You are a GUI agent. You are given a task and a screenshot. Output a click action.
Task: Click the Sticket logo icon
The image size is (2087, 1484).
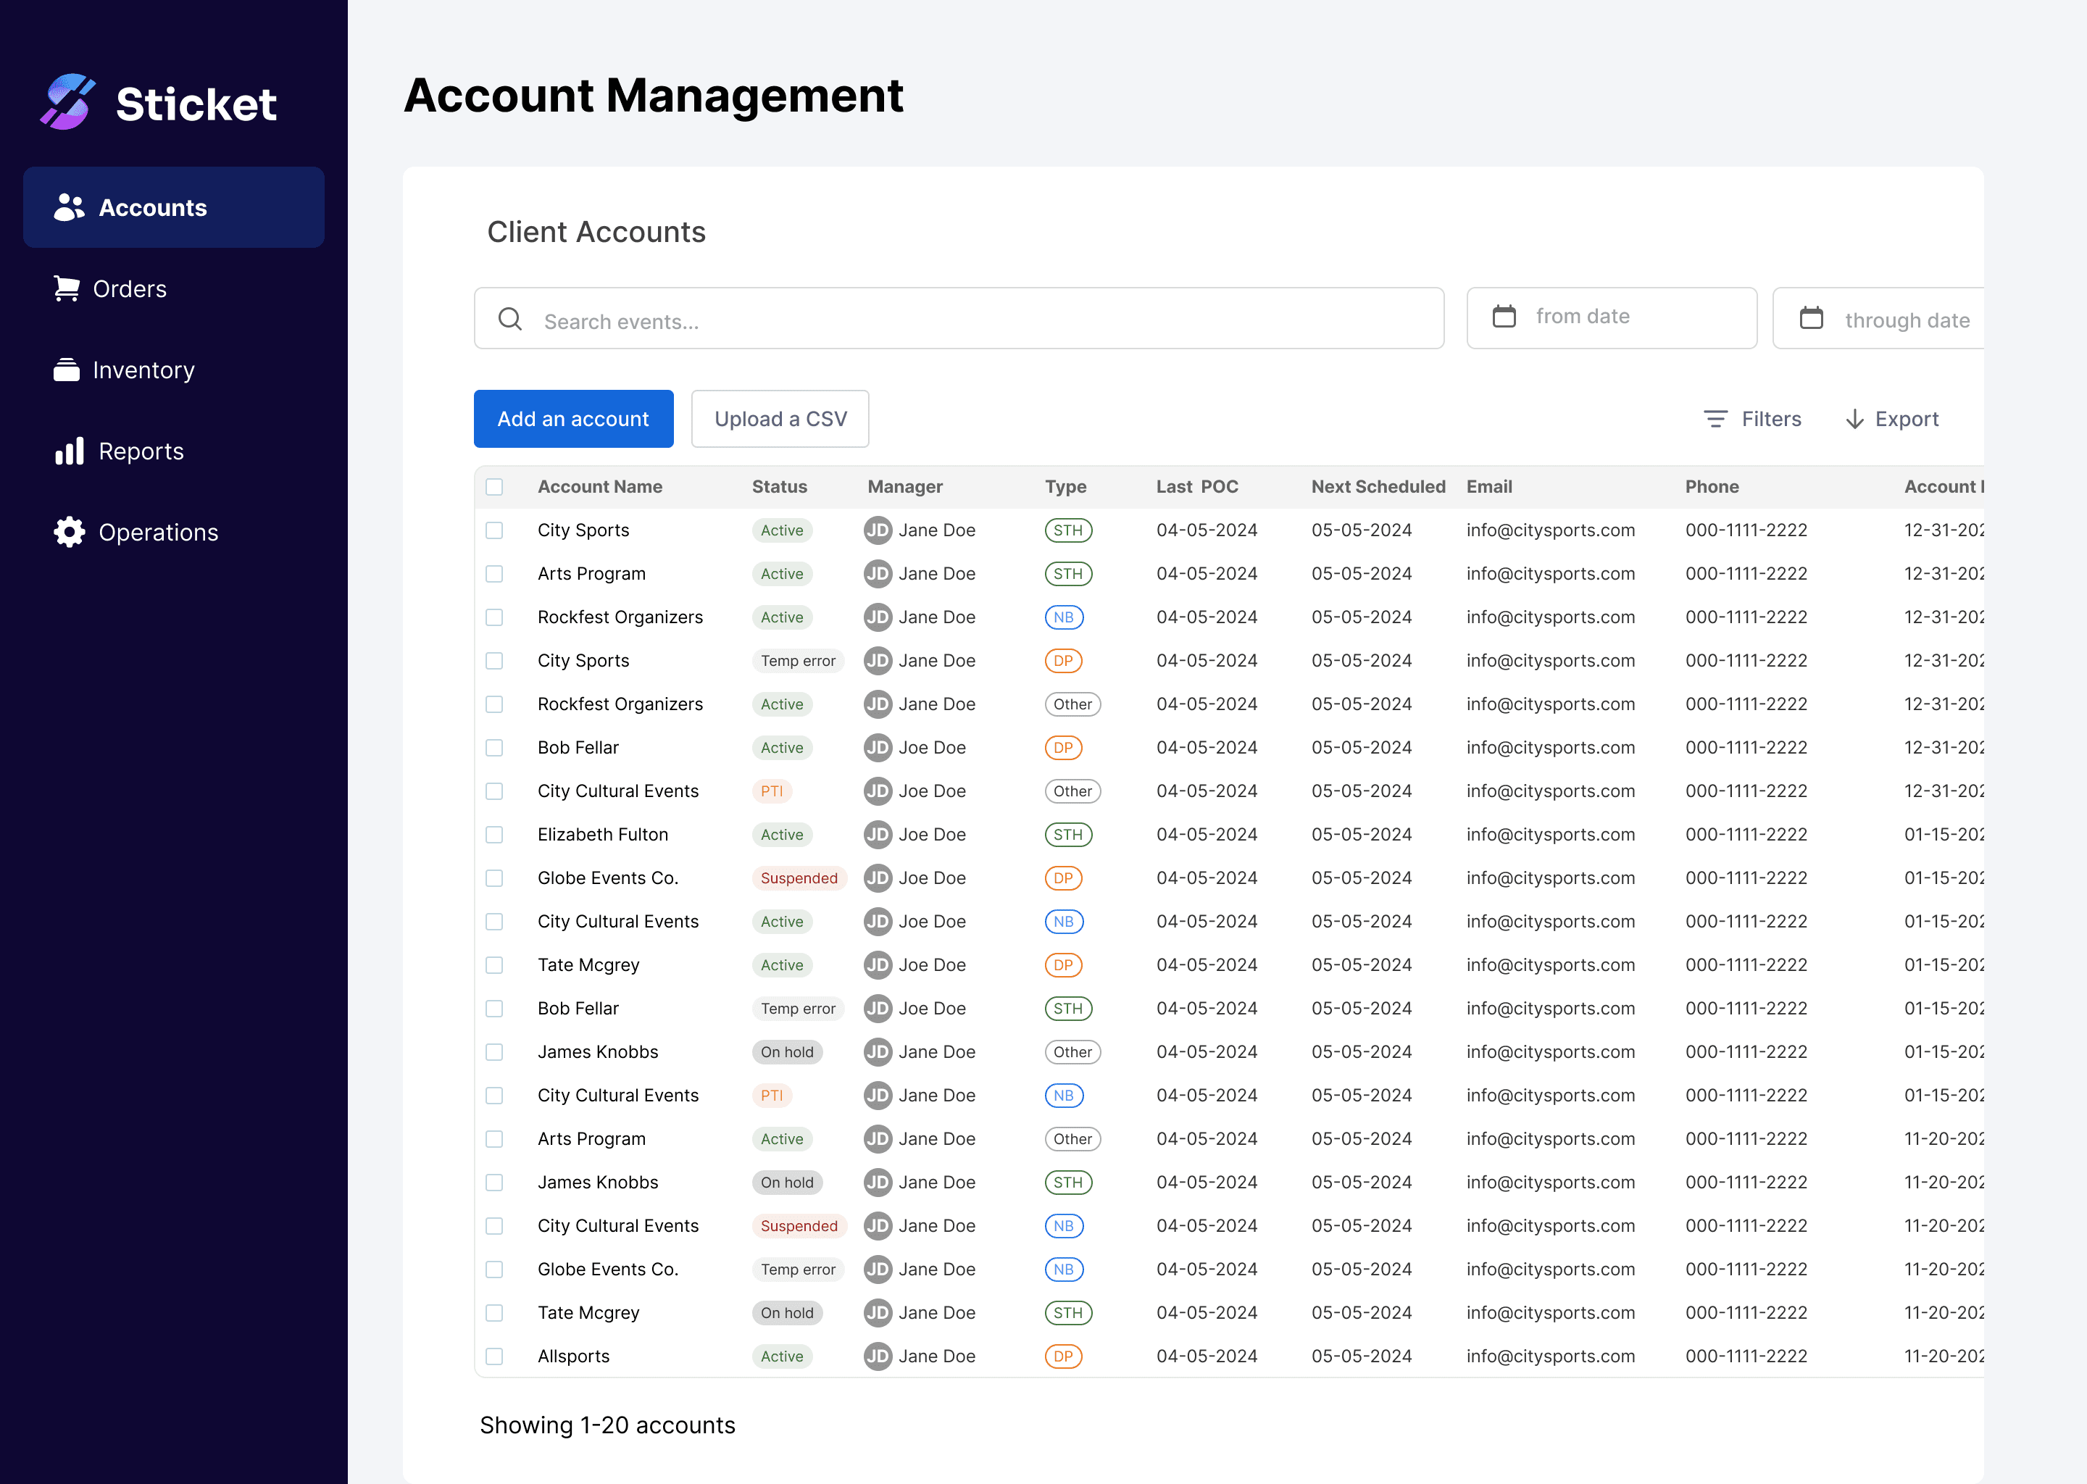[67, 101]
